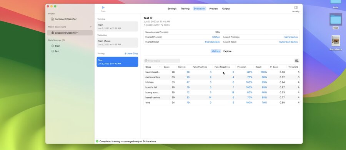The image size is (346, 150).
Task: Click tree houseleek precision value 87%
Action: (x=250, y=72)
